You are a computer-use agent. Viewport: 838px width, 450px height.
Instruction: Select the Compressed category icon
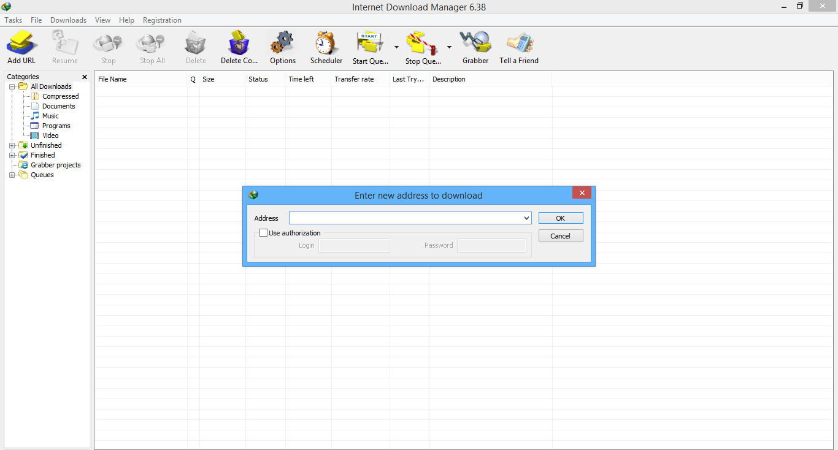coord(35,96)
